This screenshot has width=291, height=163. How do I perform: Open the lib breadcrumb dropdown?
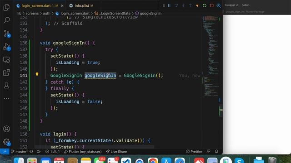pyautogui.click(x=19, y=13)
